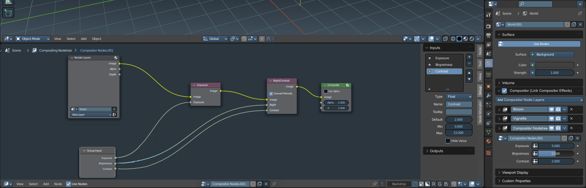Remove selected input socket with minus button
The width and height of the screenshot is (586, 188).
[469, 64]
